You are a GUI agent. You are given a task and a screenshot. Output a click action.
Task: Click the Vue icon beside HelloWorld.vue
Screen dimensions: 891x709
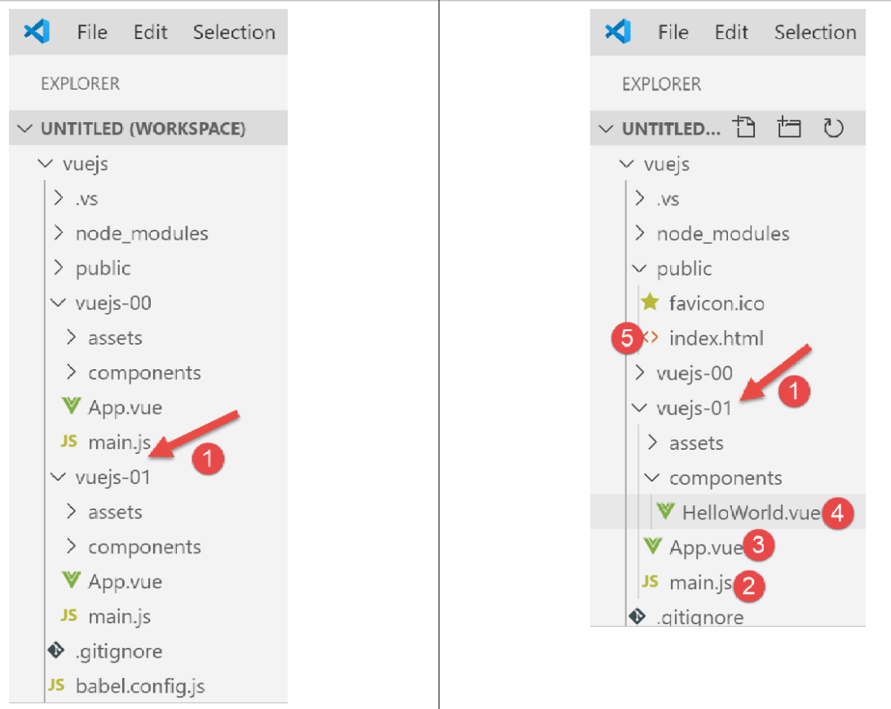(666, 512)
